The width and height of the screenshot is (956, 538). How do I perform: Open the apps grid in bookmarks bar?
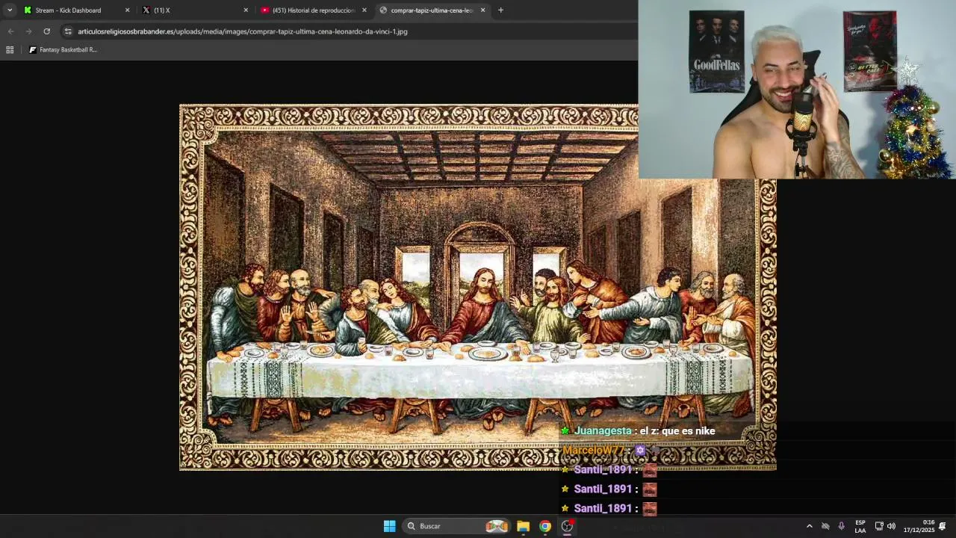pos(10,50)
